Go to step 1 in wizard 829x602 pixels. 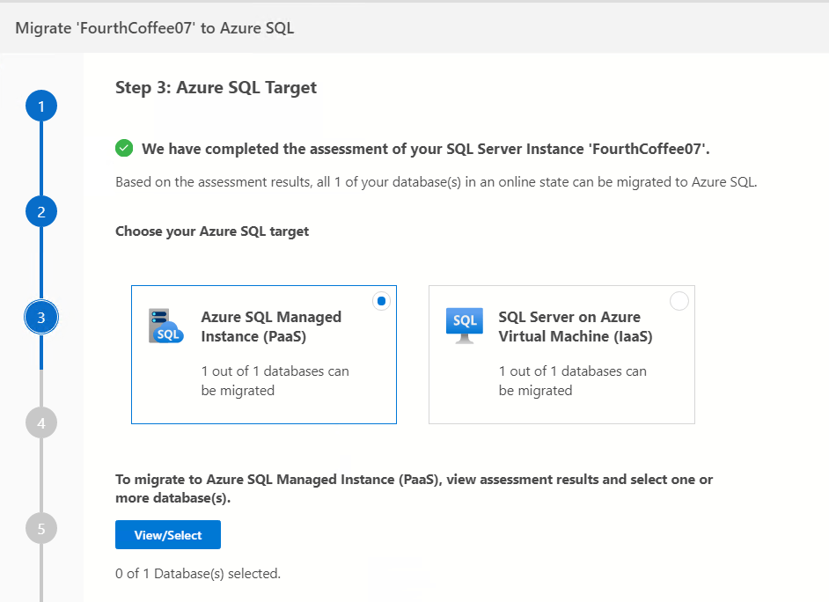tap(41, 106)
